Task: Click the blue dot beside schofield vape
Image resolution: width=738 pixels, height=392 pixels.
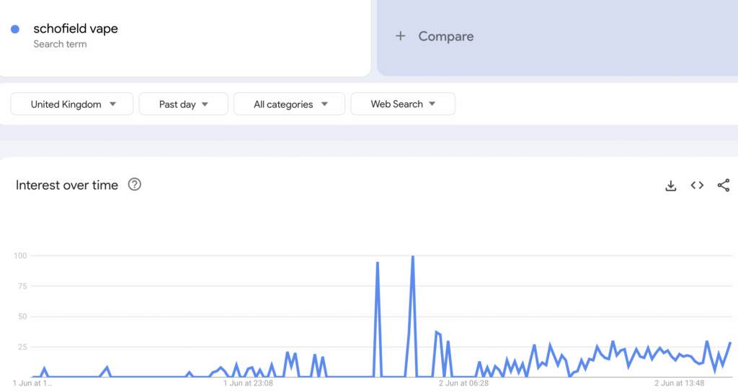Action: pos(15,29)
